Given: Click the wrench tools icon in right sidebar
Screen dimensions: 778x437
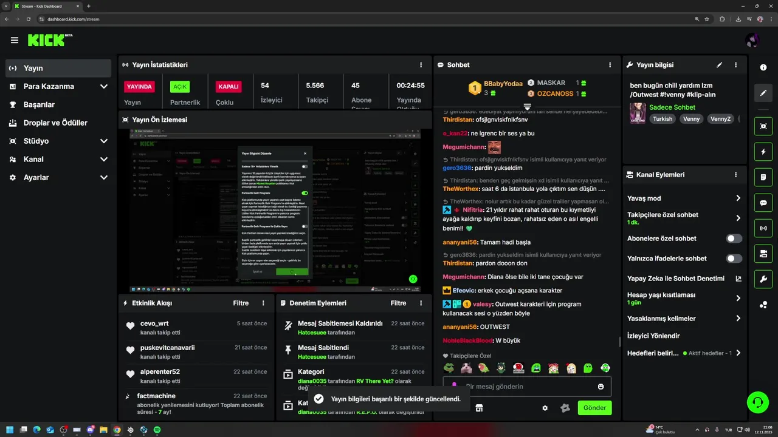Looking at the screenshot, I should point(763,279).
